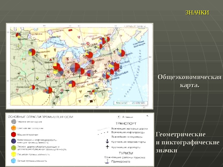Click the ЗНАЧКИ slide title
The image size is (223, 167).
coord(197,13)
